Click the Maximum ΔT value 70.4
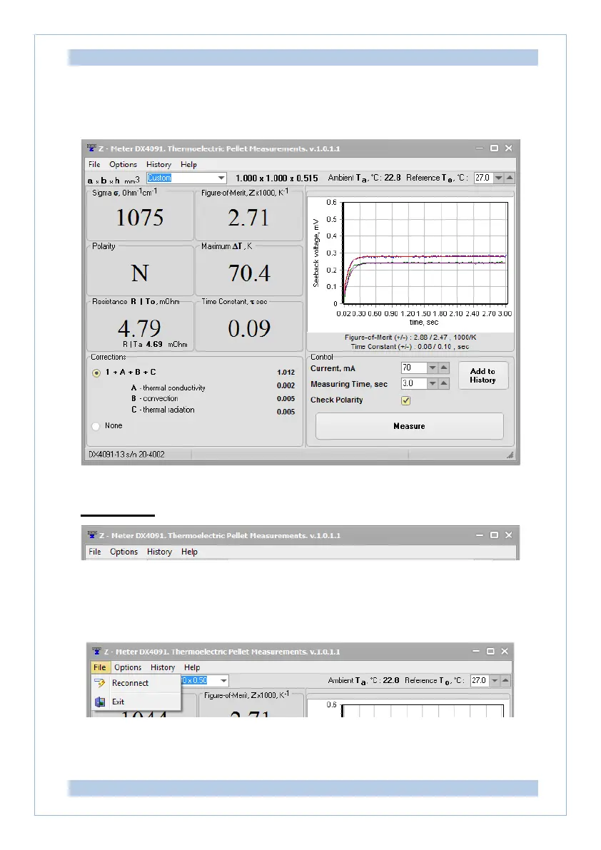 click(248, 273)
